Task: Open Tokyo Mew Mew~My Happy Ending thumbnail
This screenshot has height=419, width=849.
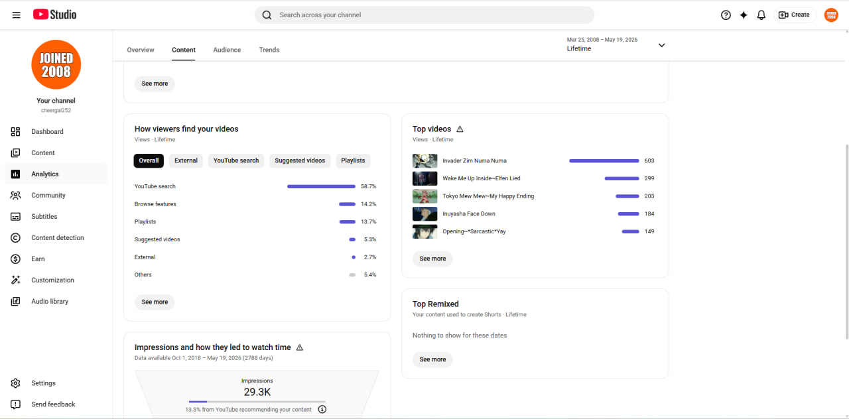Action: coord(424,196)
